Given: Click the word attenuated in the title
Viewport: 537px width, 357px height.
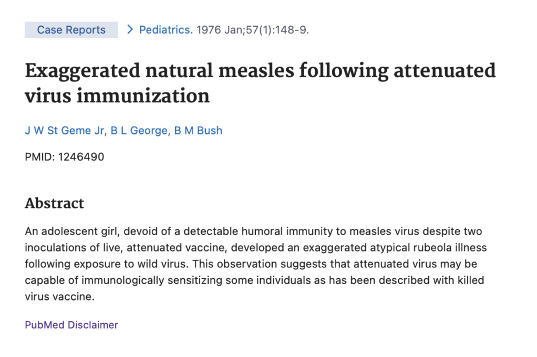Looking at the screenshot, I should (445, 70).
